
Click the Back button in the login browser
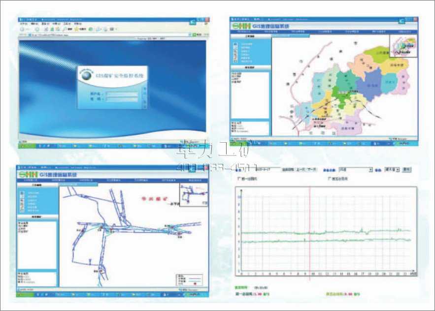tap(23, 29)
